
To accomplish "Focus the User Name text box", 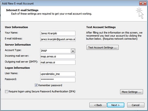I will point(58,74).
